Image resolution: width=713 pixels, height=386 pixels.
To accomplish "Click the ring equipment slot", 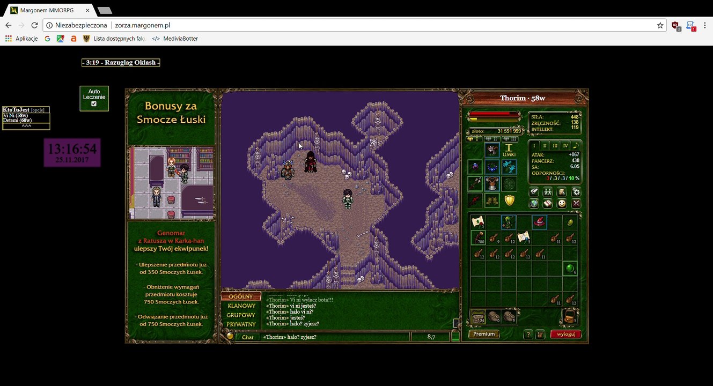I will pos(475,167).
